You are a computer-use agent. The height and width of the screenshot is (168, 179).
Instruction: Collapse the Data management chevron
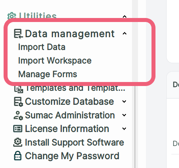[x=124, y=33]
